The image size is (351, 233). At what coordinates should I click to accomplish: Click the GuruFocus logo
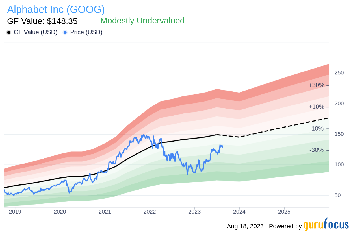point(326,225)
